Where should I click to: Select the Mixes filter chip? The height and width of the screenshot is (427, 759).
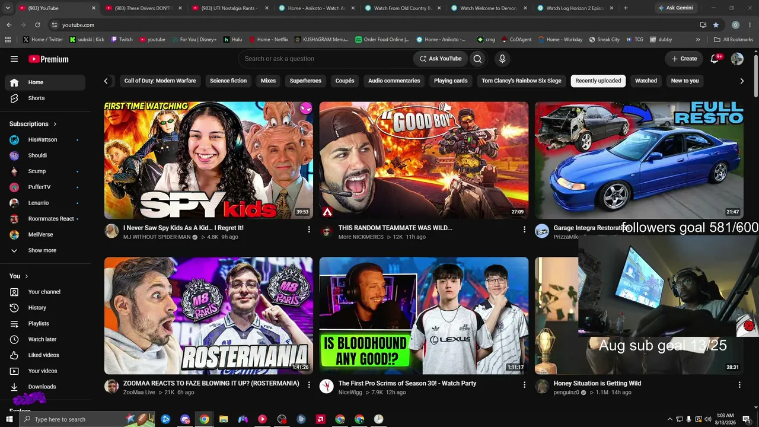pos(268,81)
